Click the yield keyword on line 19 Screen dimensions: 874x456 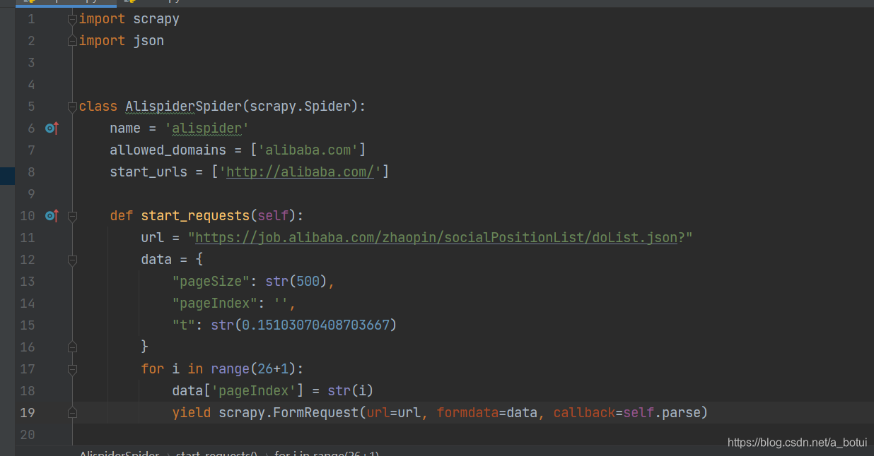coord(192,413)
